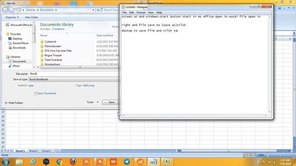296x166 pixels.
Task: Open the second orange recorder app on the taskbar
Action: 100,162
